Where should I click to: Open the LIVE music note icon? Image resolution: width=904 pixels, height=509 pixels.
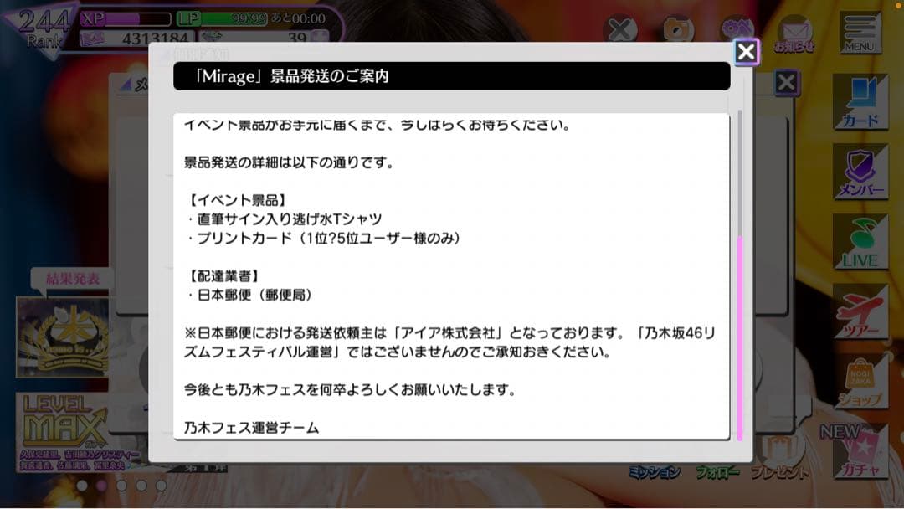point(860,242)
